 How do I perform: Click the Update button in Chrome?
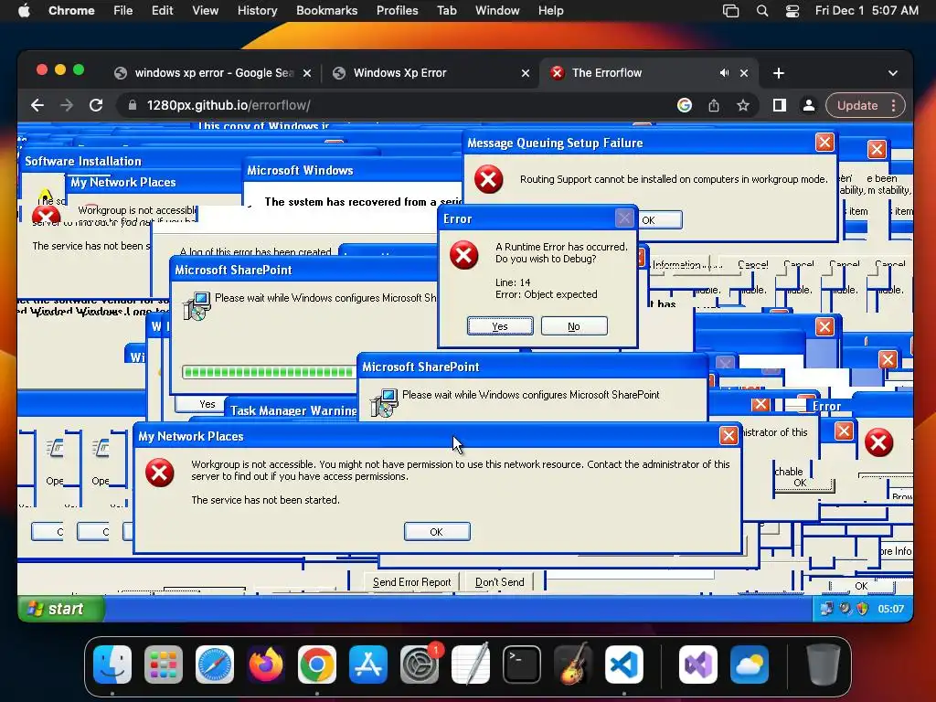coord(857,106)
